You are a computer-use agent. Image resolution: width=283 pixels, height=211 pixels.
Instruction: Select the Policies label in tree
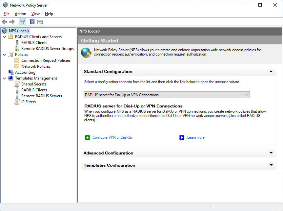pos(22,55)
